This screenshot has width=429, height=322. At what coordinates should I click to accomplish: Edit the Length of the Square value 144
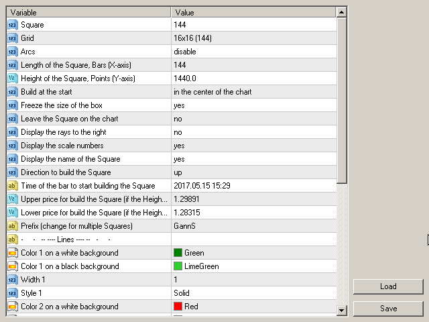(x=254, y=65)
